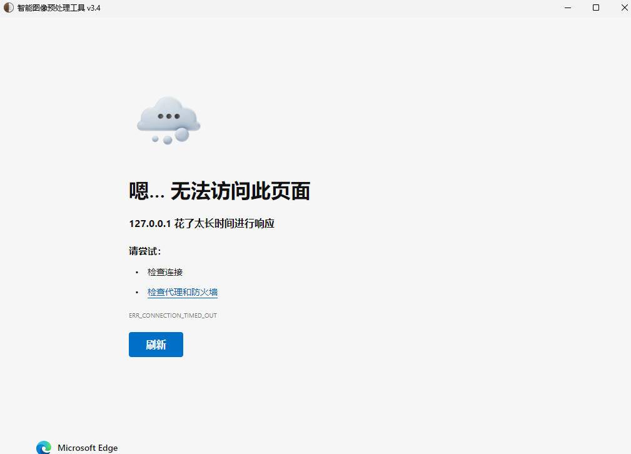This screenshot has width=631, height=454.
Task: Click the 127.0.0.1 花了太长时间进行响应 message
Action: click(201, 223)
